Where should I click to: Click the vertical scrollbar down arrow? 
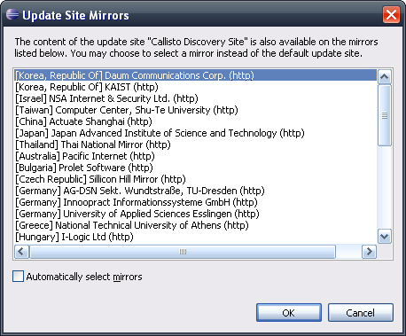[x=385, y=237]
